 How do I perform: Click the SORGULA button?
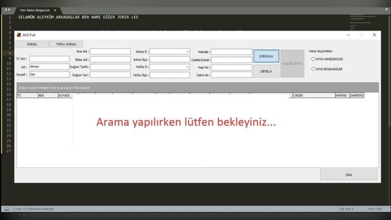pyautogui.click(x=266, y=56)
